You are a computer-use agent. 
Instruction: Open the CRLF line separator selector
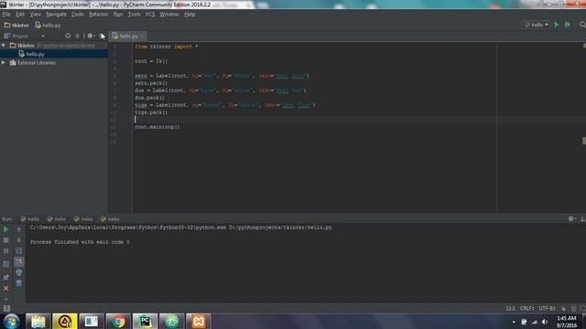point(527,309)
